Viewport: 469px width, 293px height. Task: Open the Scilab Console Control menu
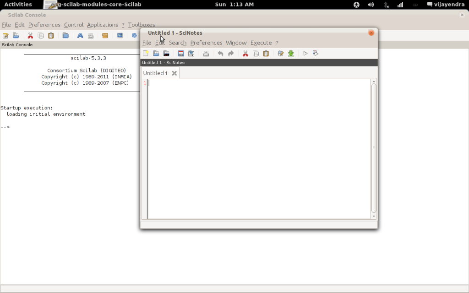[x=74, y=25]
